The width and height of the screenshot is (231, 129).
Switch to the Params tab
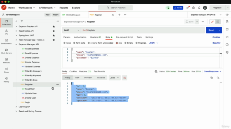(x=67, y=37)
